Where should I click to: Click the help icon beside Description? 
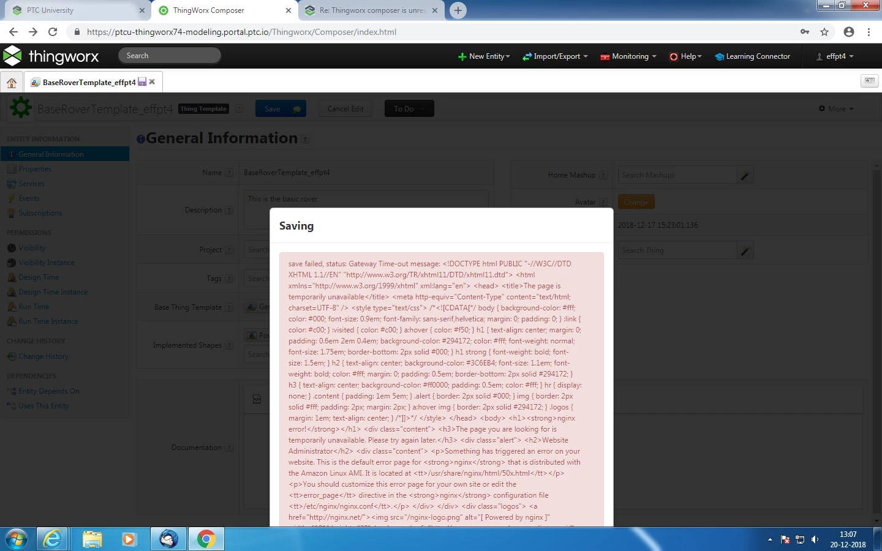[228, 210]
